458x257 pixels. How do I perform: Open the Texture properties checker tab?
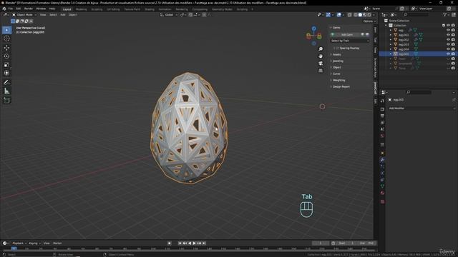[x=382, y=201]
